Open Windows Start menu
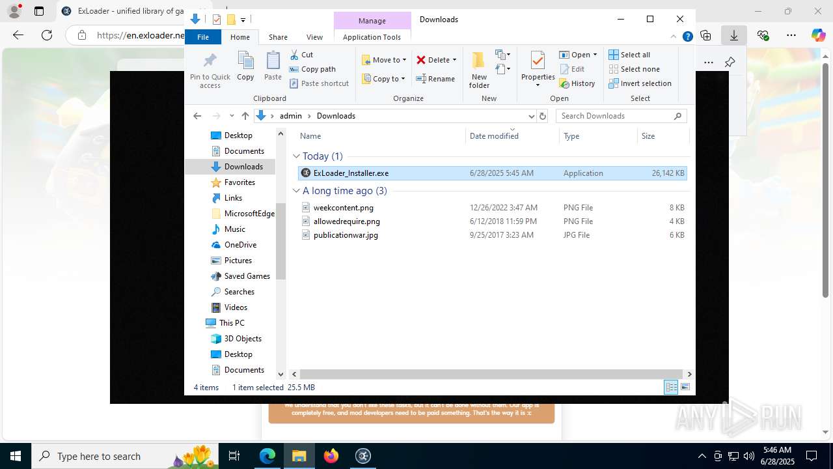This screenshot has height=469, width=833. 15,456
